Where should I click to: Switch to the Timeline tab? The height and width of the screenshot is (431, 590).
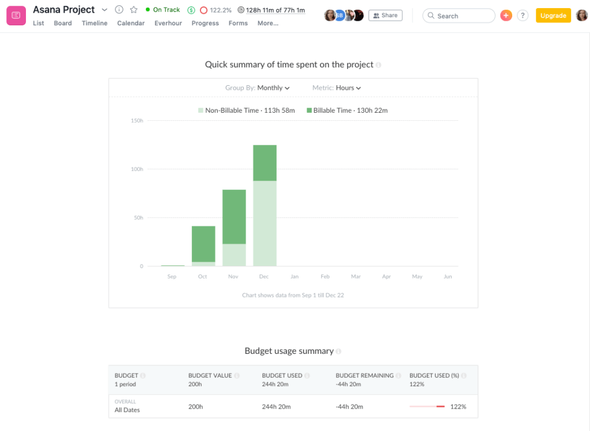[94, 24]
